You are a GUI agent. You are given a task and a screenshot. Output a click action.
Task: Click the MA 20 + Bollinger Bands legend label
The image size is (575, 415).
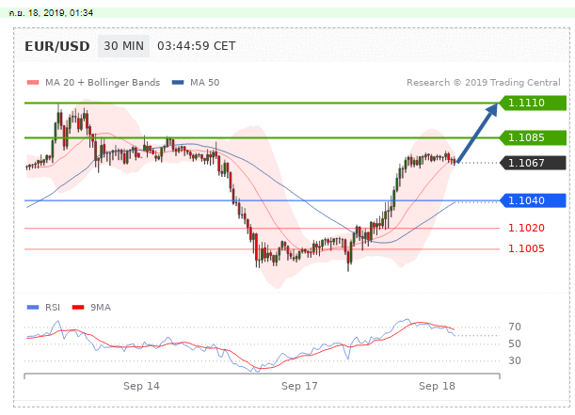tap(103, 83)
